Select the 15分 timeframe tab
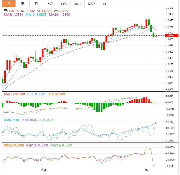This screenshot has height=175, width=180. click(x=64, y=4)
